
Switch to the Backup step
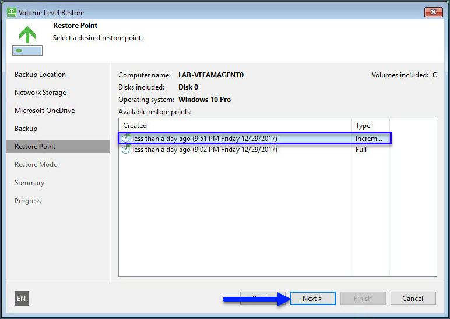click(x=26, y=129)
